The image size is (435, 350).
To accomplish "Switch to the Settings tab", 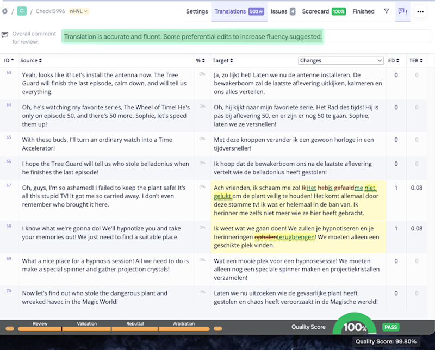I will pos(197,11).
